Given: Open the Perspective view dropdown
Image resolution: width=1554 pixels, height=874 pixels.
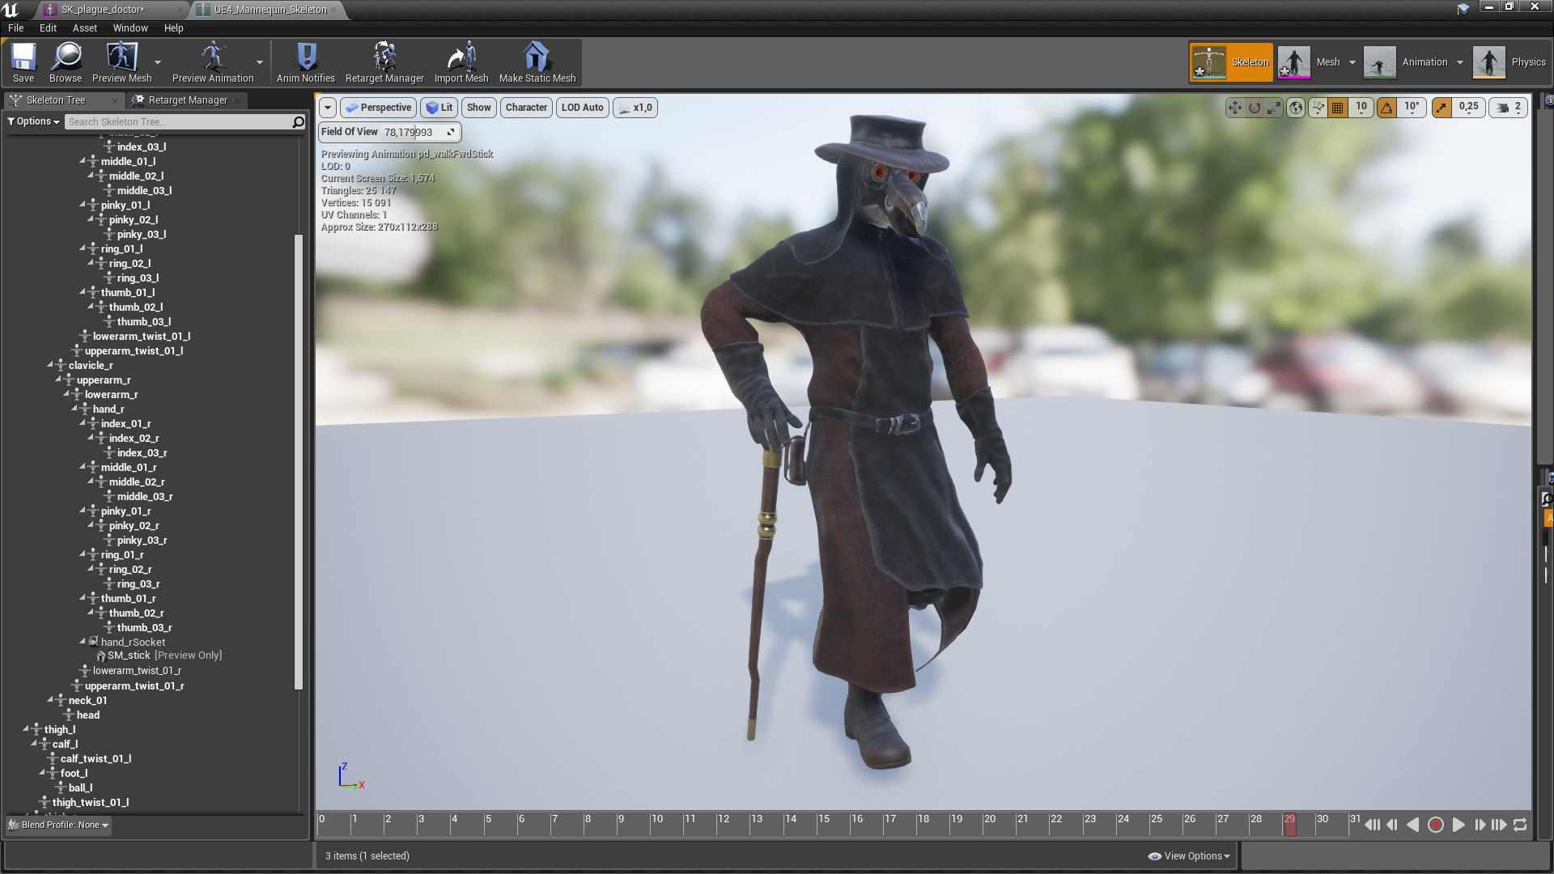Looking at the screenshot, I should pos(378,108).
